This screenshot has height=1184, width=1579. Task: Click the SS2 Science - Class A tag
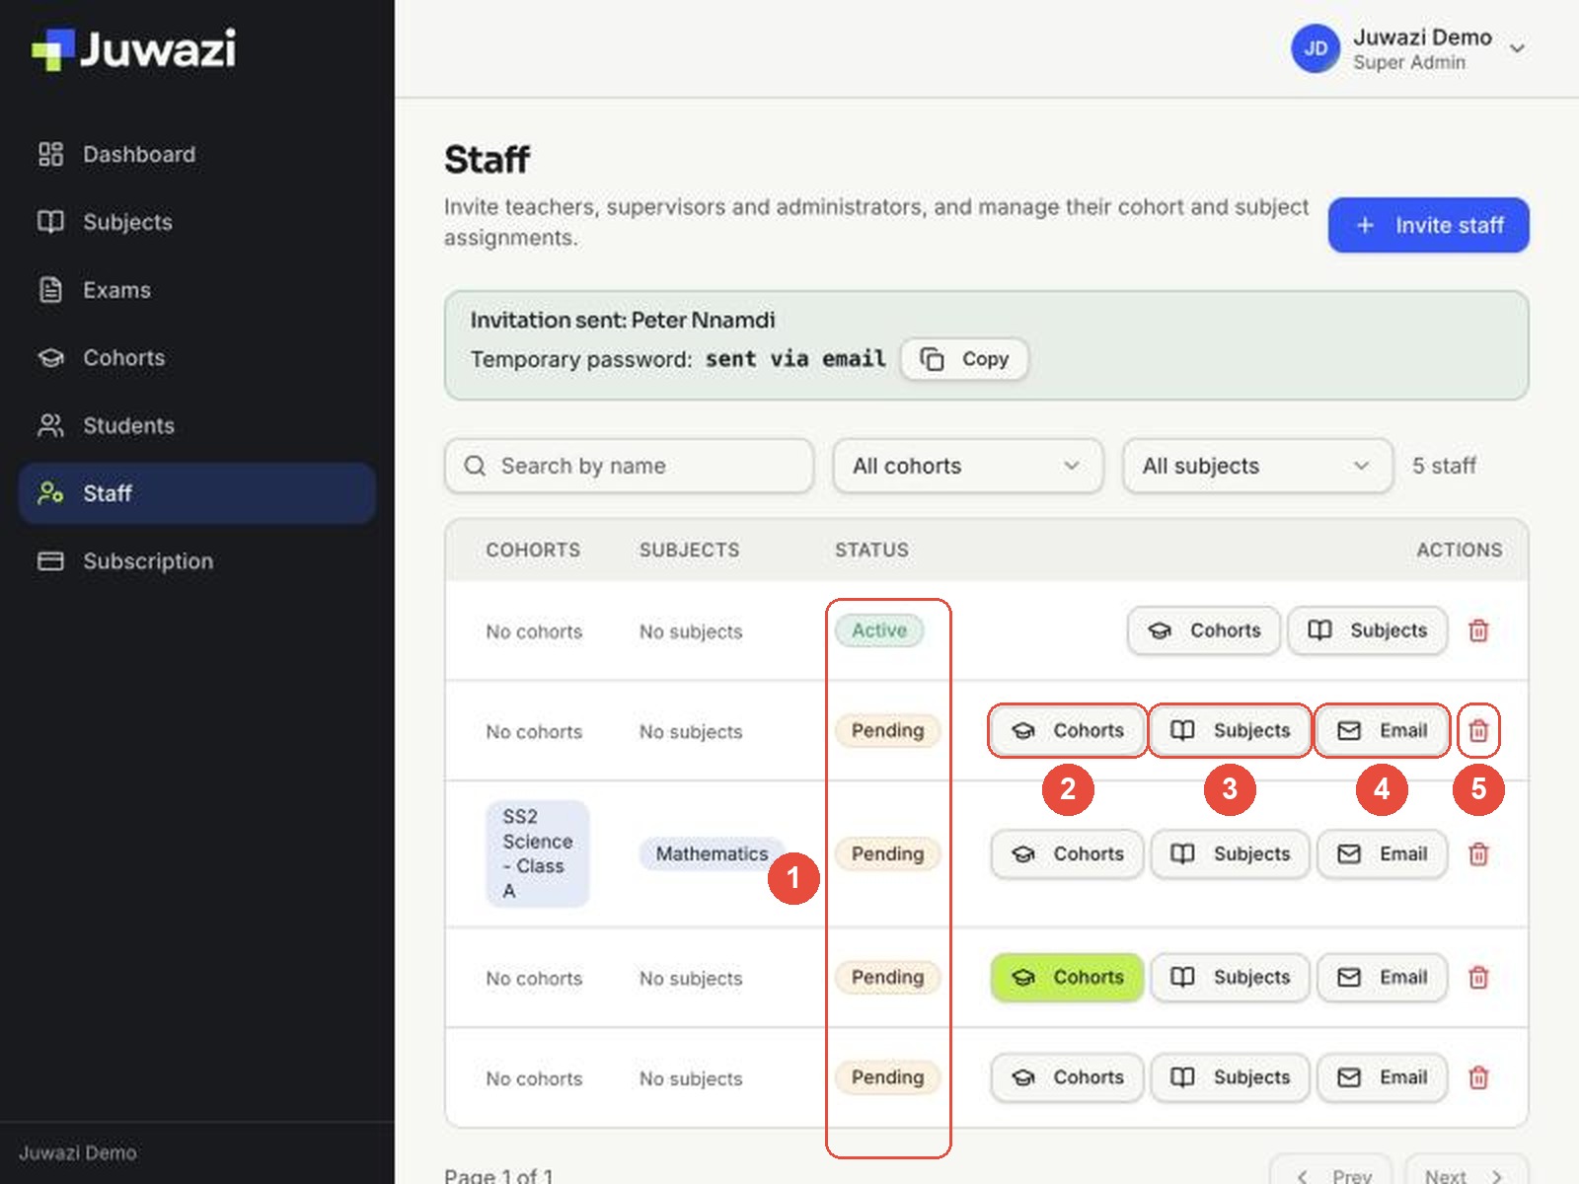[538, 853]
